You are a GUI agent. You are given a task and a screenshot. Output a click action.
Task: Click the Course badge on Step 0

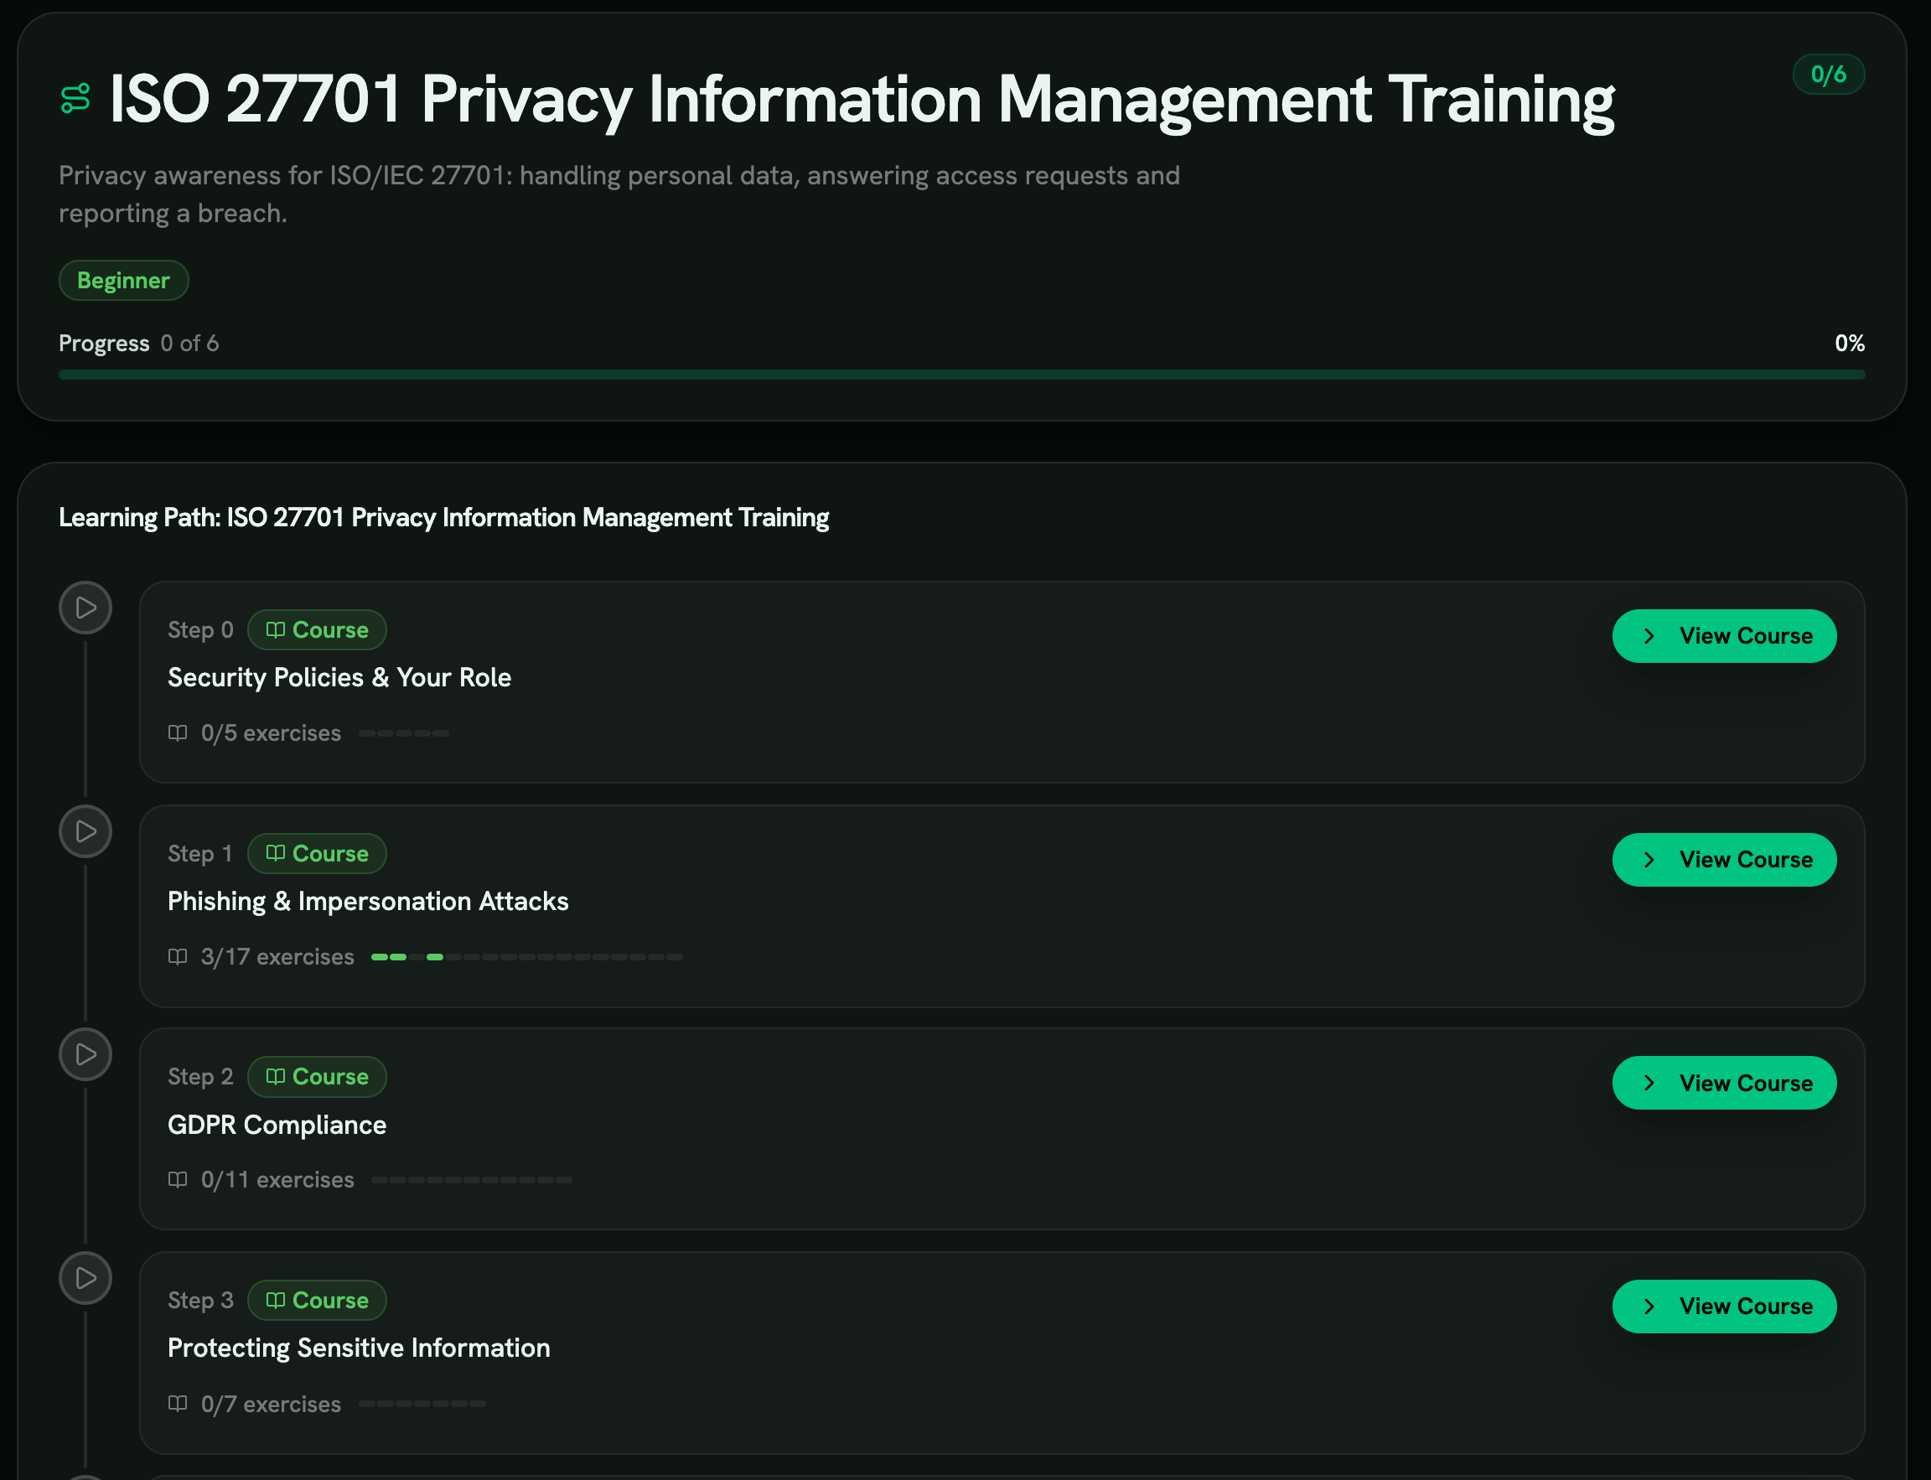click(317, 630)
